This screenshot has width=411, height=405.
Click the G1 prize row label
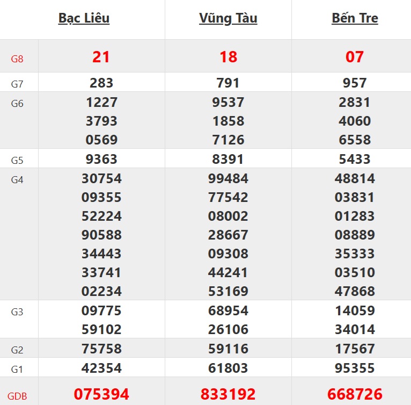point(17,369)
